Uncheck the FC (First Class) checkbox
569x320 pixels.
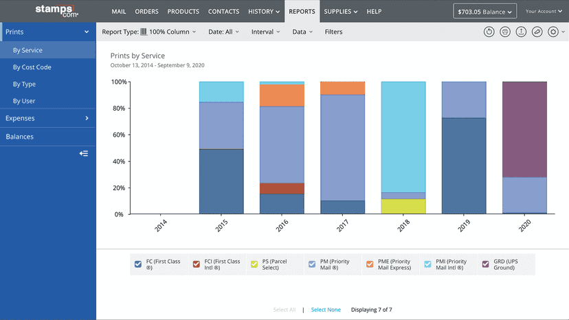pyautogui.click(x=138, y=264)
